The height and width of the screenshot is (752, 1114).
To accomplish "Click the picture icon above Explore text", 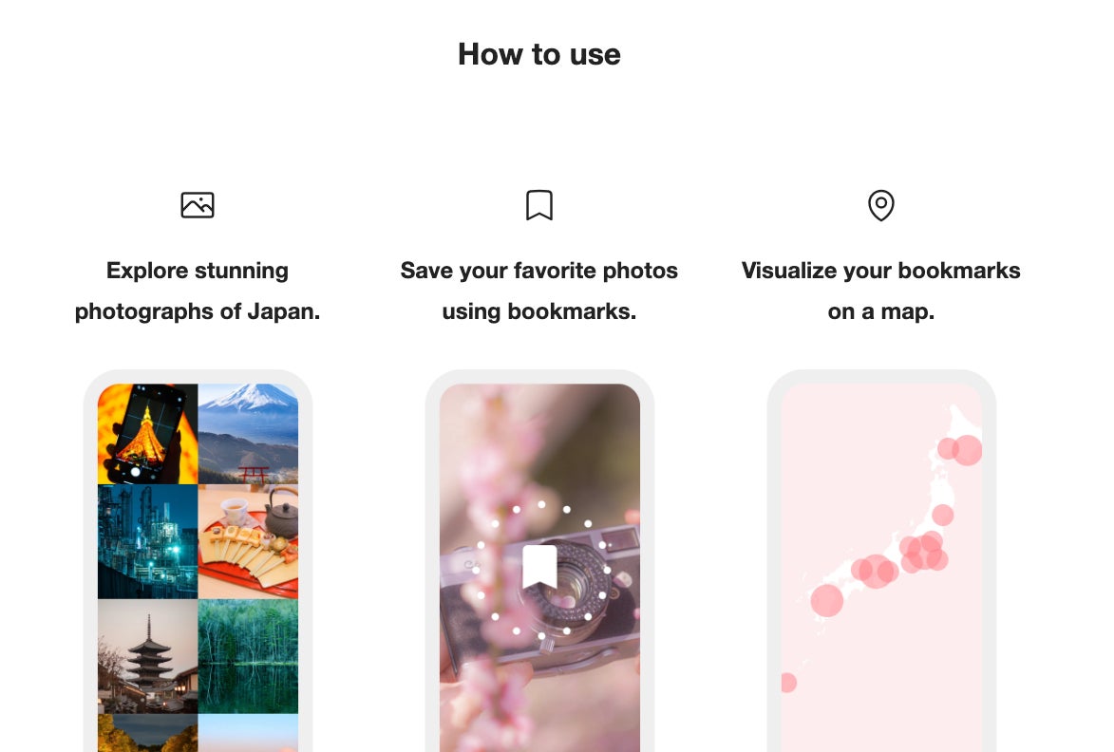I will click(198, 205).
